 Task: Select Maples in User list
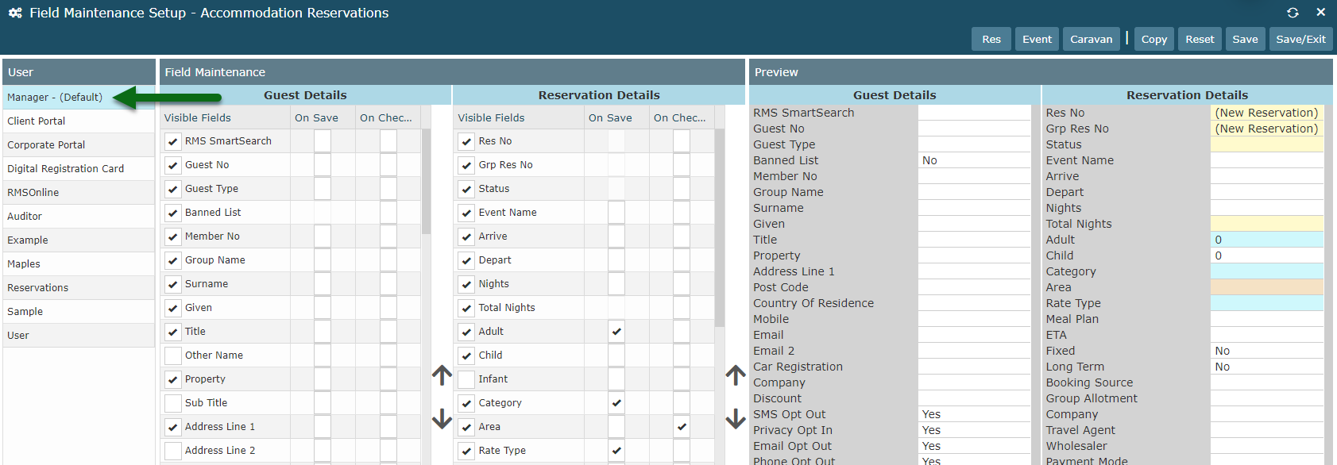coord(79,263)
